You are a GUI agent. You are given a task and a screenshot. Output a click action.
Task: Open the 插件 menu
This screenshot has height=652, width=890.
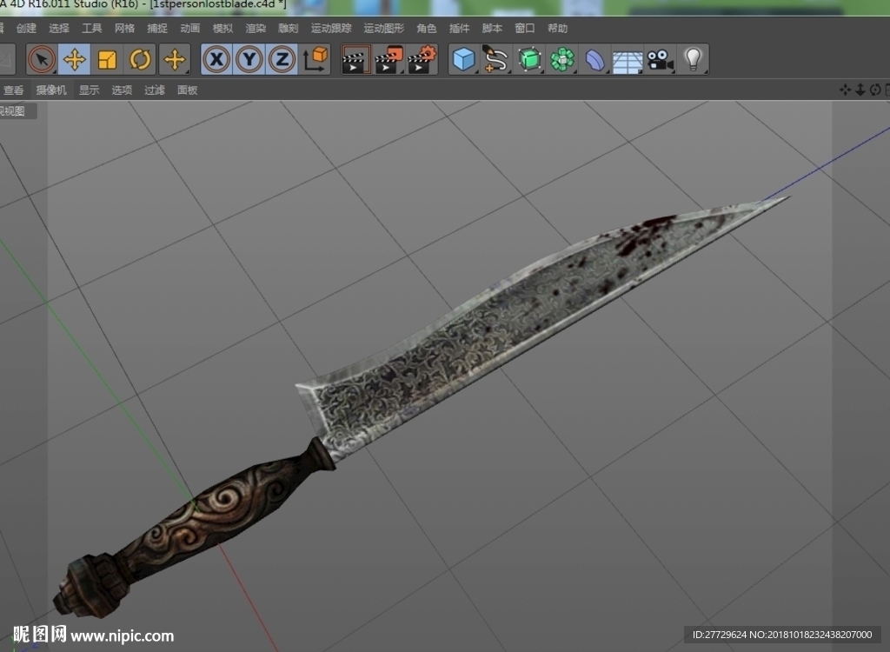point(459,28)
